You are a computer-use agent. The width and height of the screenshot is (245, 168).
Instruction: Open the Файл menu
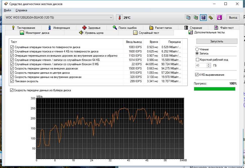pos(7,10)
